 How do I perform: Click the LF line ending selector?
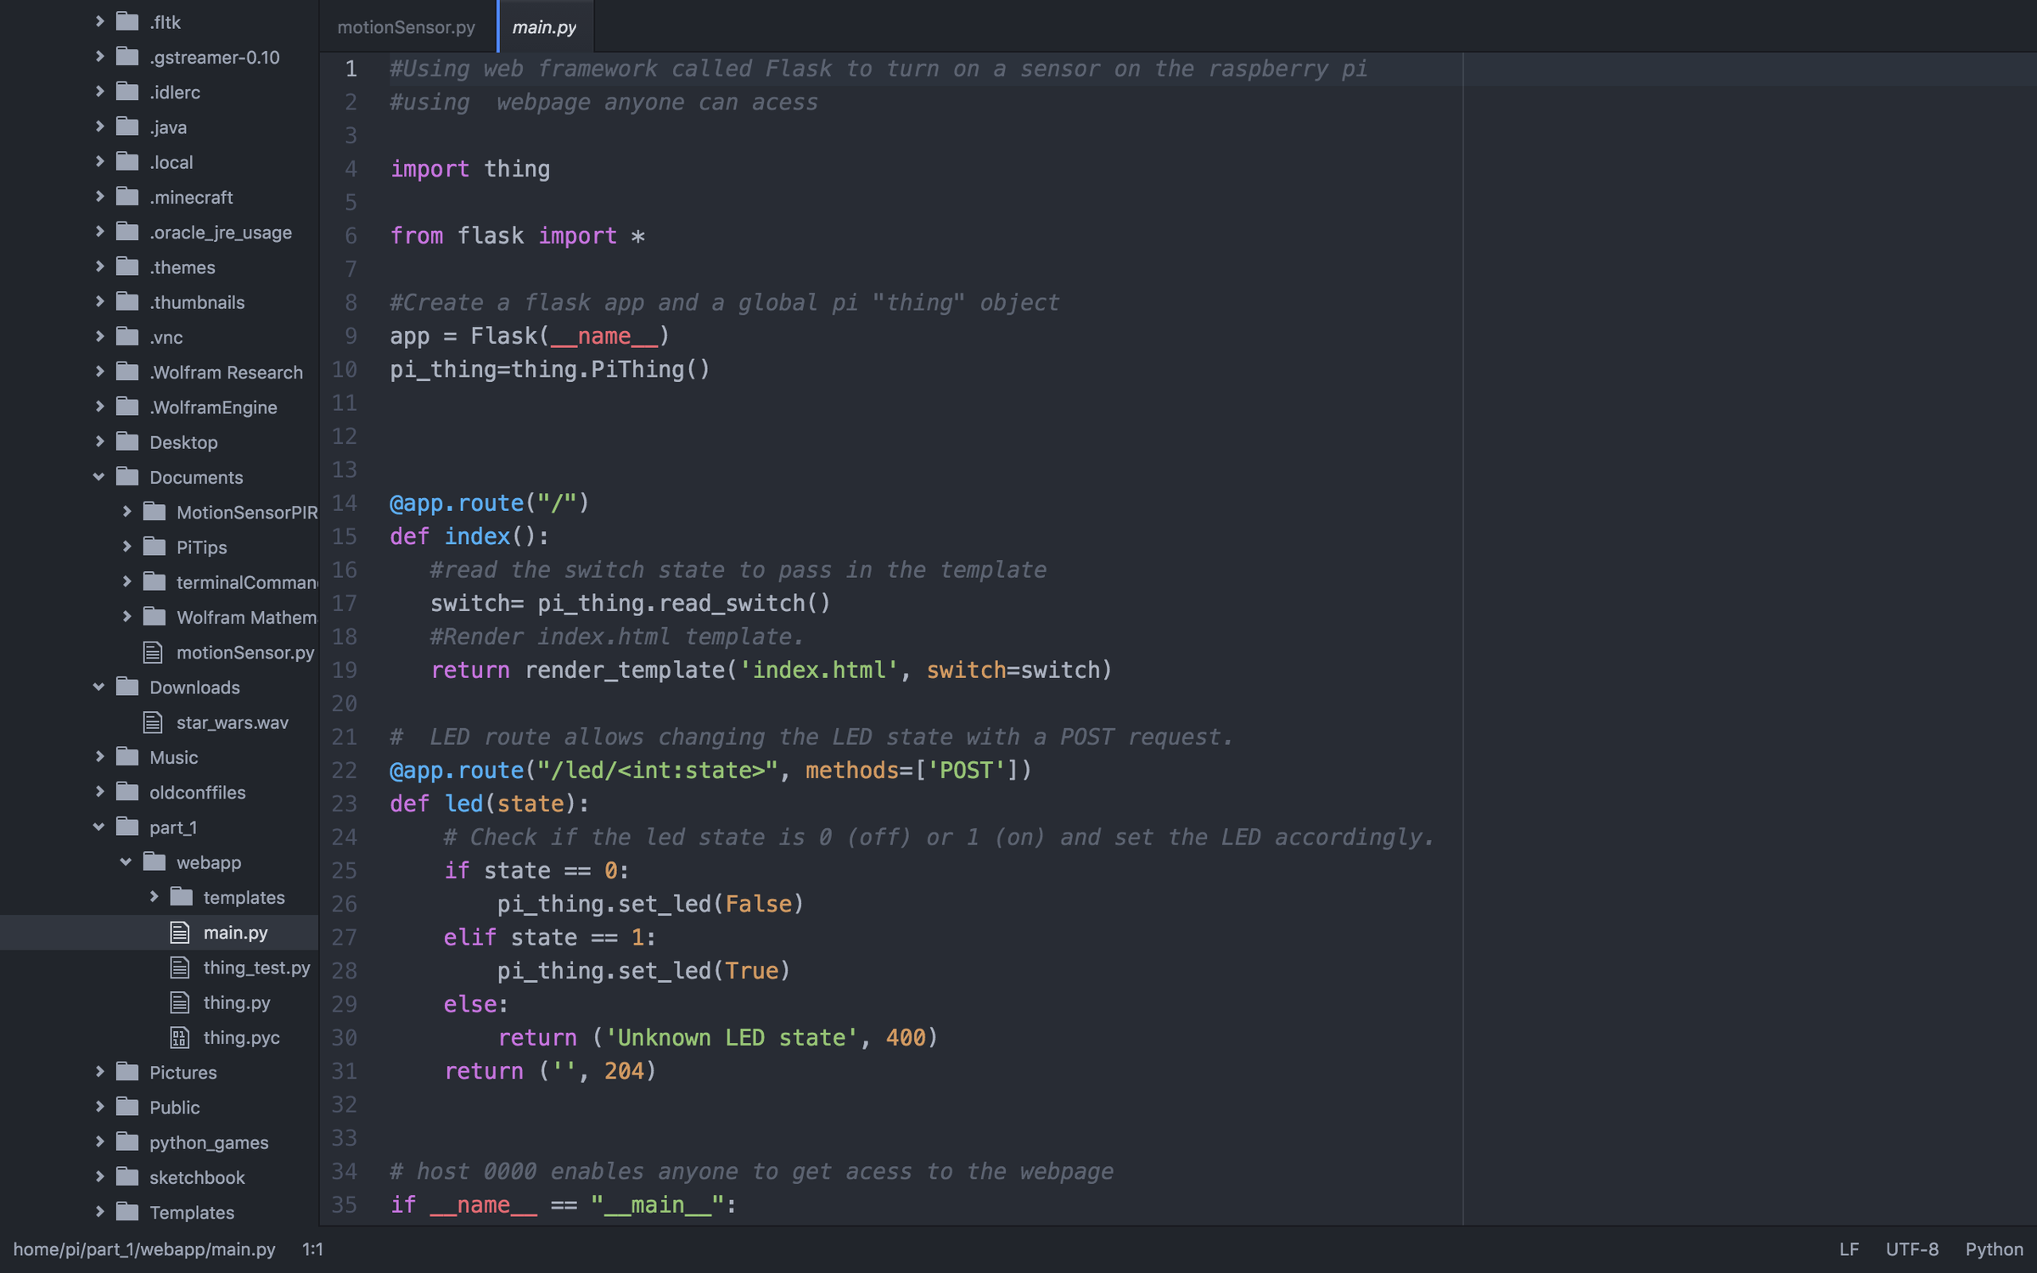click(x=1848, y=1249)
